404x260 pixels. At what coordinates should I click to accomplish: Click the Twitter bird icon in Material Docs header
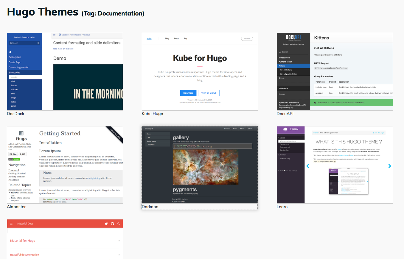pos(106,224)
